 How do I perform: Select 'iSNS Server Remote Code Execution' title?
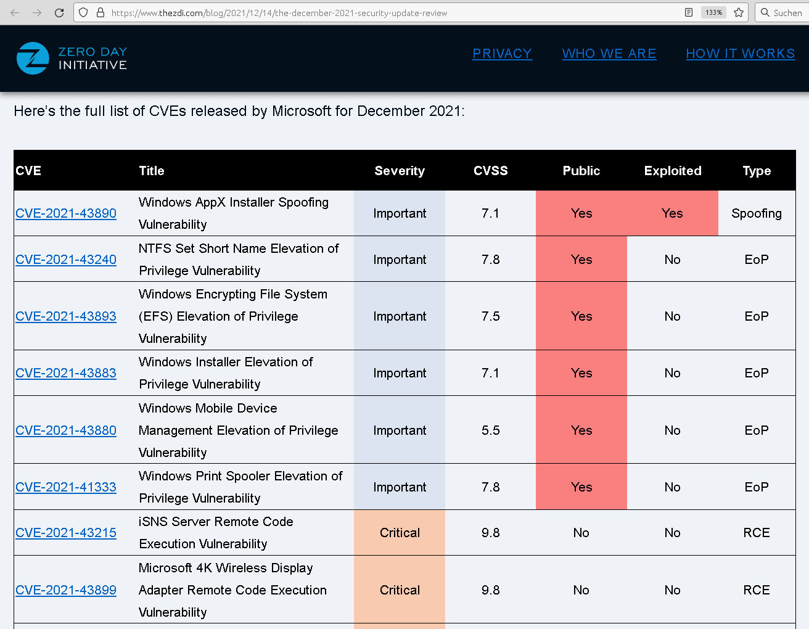coord(216,533)
